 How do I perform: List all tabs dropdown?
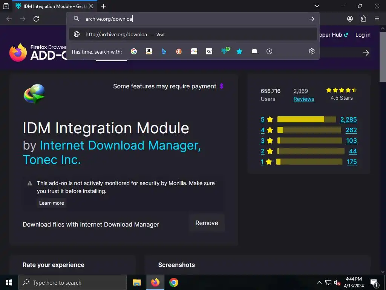point(317,6)
